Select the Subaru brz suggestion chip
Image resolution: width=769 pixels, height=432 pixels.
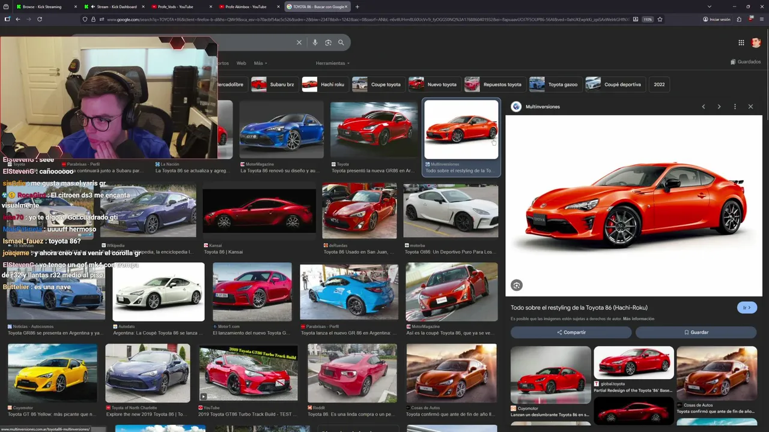tap(274, 85)
